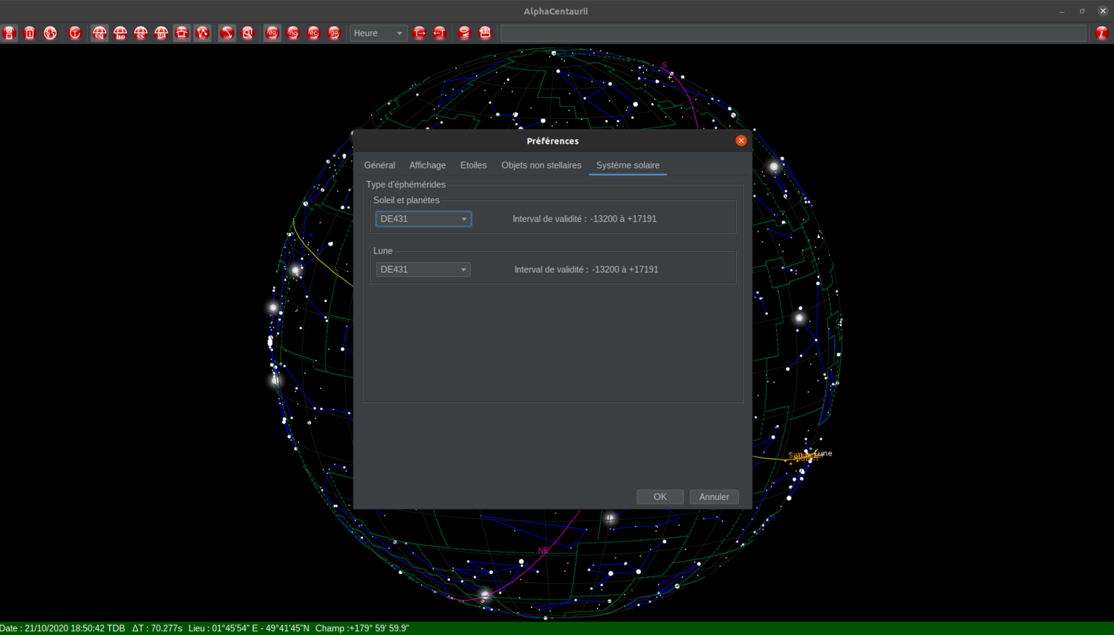This screenshot has width=1114, height=635.
Task: Open a new chart window
Action: point(10,33)
